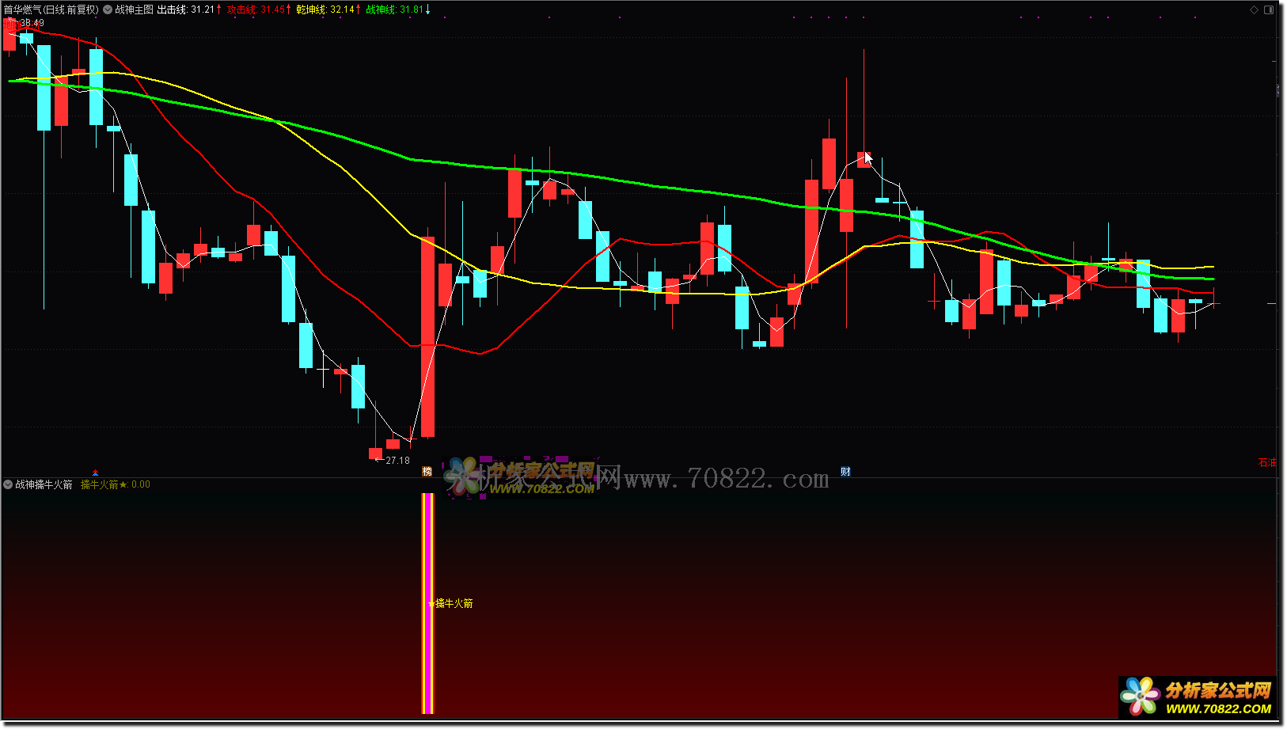Click the green 战神线: 31.81 value
Image resolution: width=1287 pixels, height=729 pixels.
pyautogui.click(x=395, y=9)
